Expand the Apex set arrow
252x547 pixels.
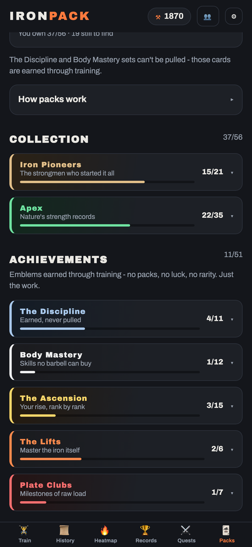232,216
